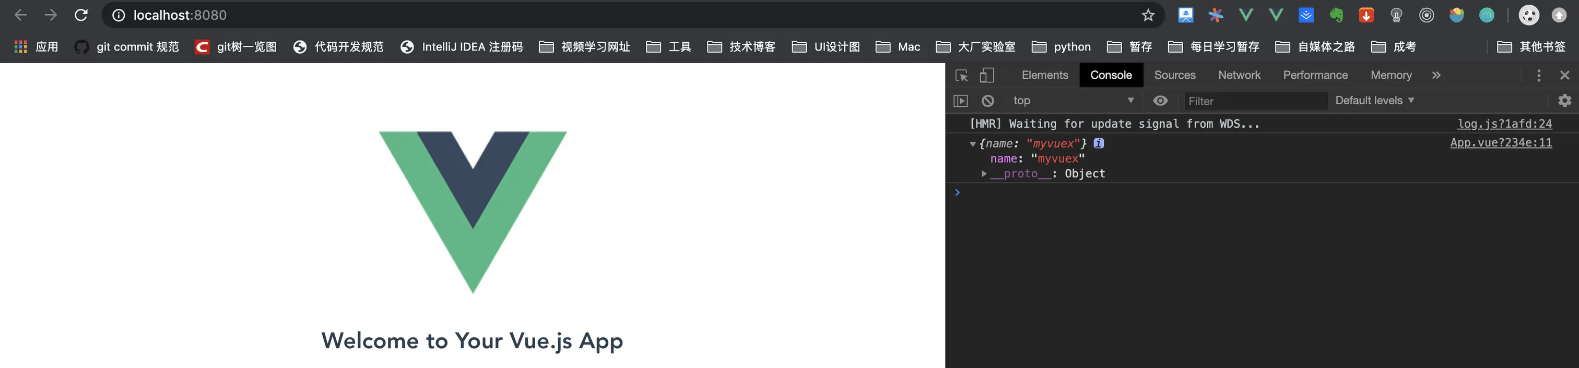Open the python bookmark folder
The image size is (1579, 368).
[1061, 46]
